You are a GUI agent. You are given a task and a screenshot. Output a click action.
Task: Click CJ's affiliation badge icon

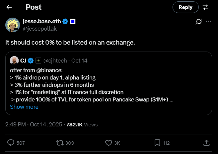pyautogui.click(x=38, y=61)
